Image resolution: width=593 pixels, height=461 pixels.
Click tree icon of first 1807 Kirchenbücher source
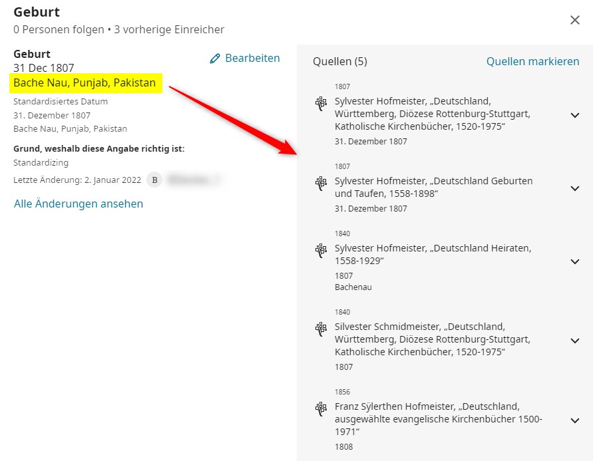tap(321, 102)
